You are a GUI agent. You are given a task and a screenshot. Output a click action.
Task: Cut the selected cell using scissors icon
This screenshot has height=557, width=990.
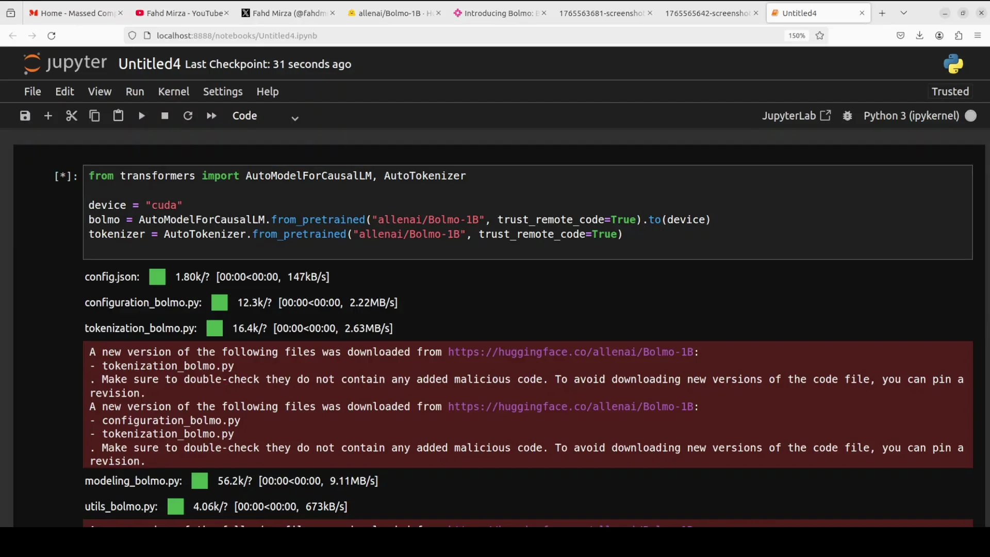[72, 116]
